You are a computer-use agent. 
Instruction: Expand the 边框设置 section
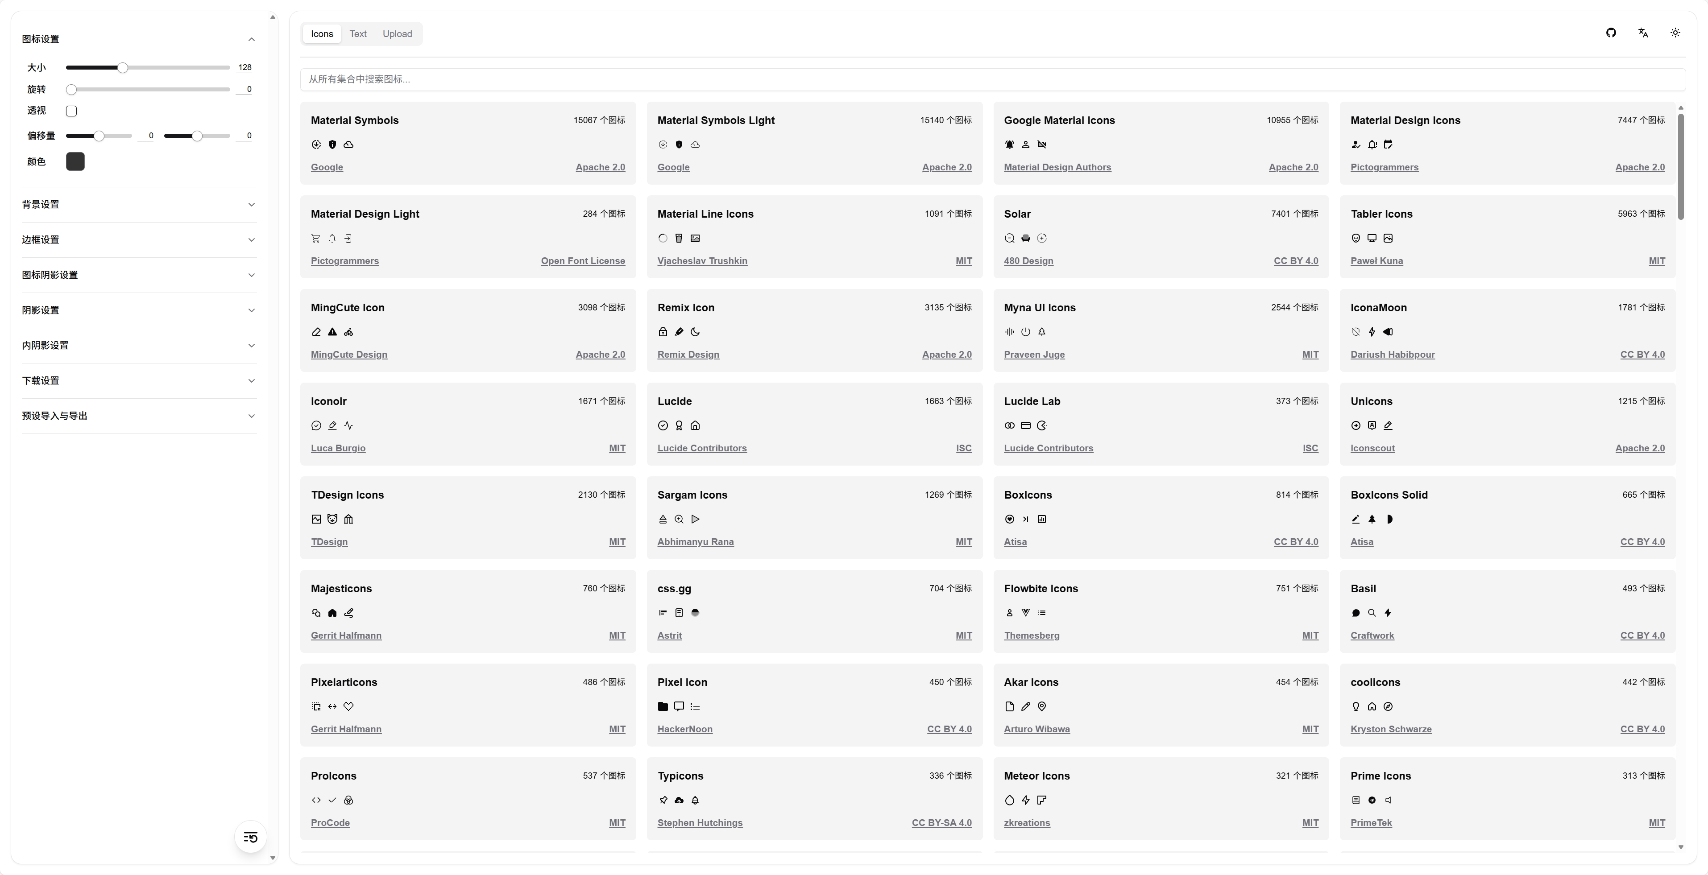click(139, 240)
